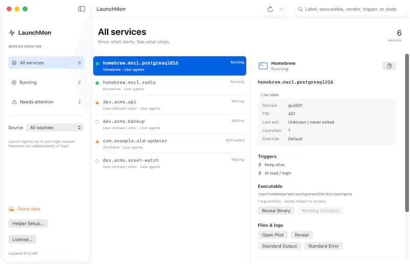410x264 pixels.
Task: Select dev.acme.backup service row
Action: point(170,124)
